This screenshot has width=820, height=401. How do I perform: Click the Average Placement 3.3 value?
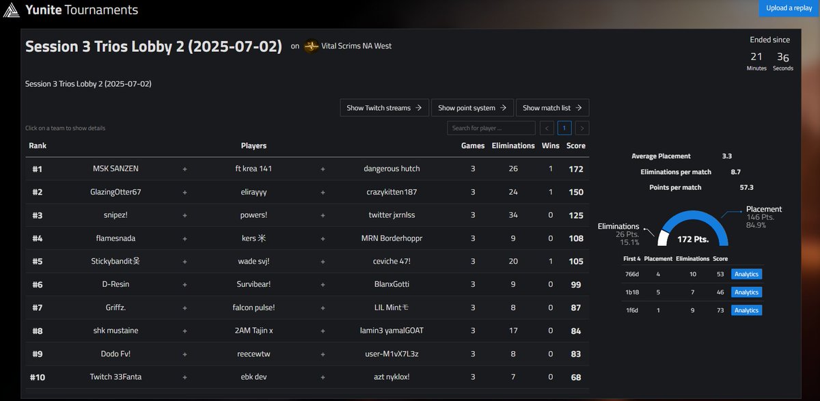click(x=727, y=156)
